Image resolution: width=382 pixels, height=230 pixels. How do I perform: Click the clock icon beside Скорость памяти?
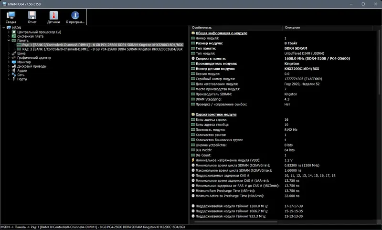point(193,58)
